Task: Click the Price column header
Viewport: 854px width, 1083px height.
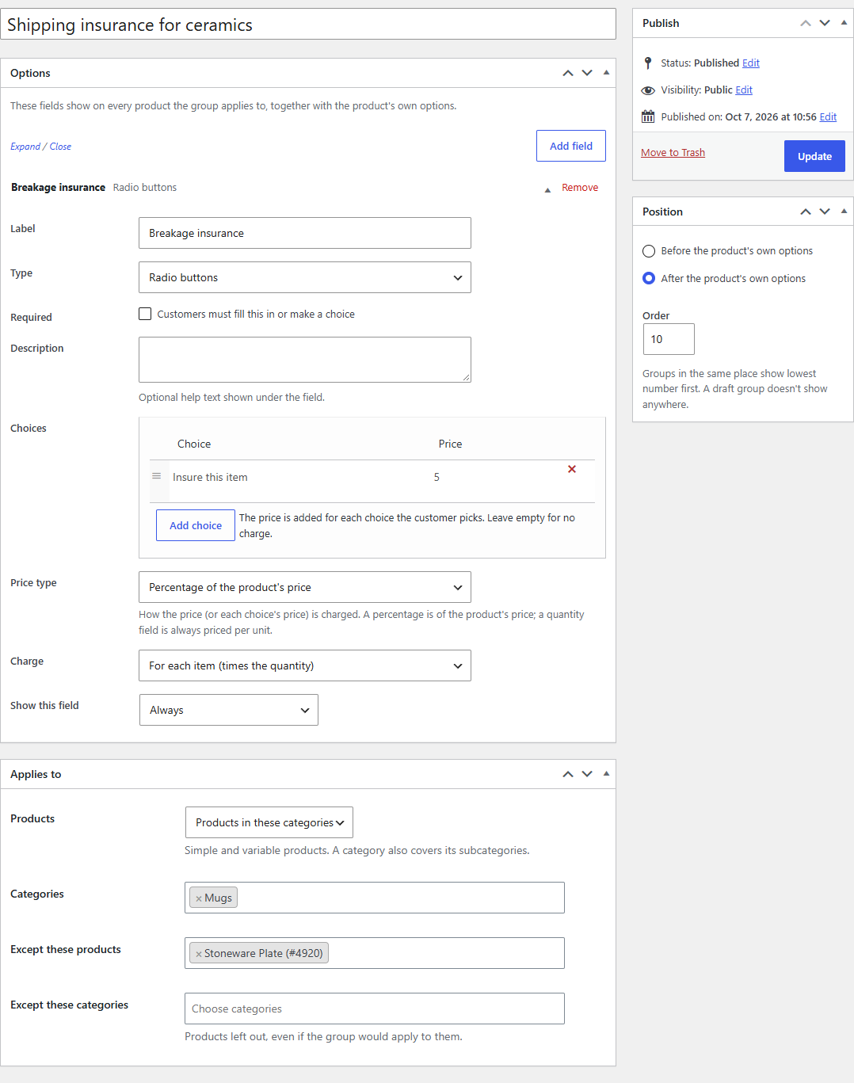Action: point(450,444)
